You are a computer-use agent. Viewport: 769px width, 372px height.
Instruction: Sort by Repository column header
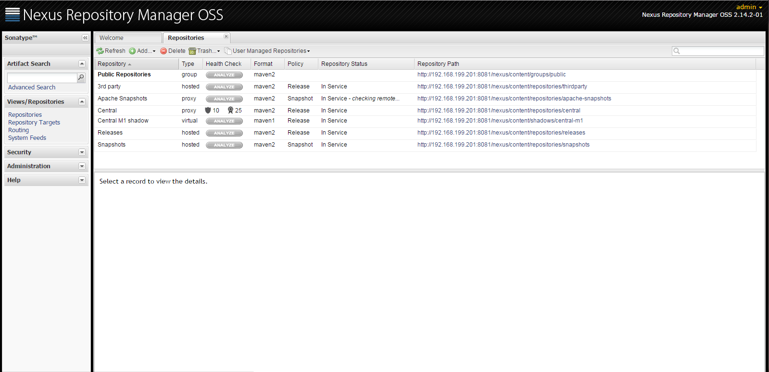[x=137, y=64]
